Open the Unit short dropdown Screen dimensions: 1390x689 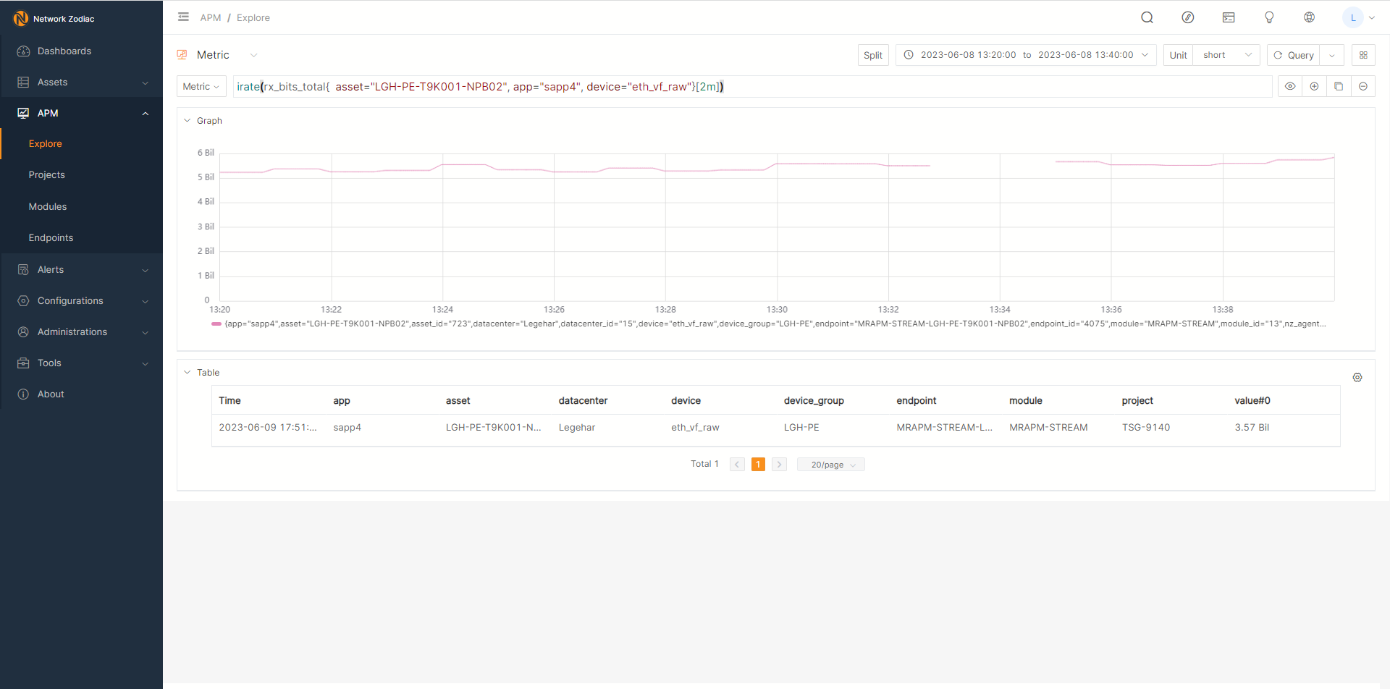(x=1226, y=55)
